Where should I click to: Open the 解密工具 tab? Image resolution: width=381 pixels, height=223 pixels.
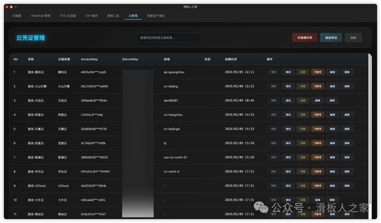(113, 16)
